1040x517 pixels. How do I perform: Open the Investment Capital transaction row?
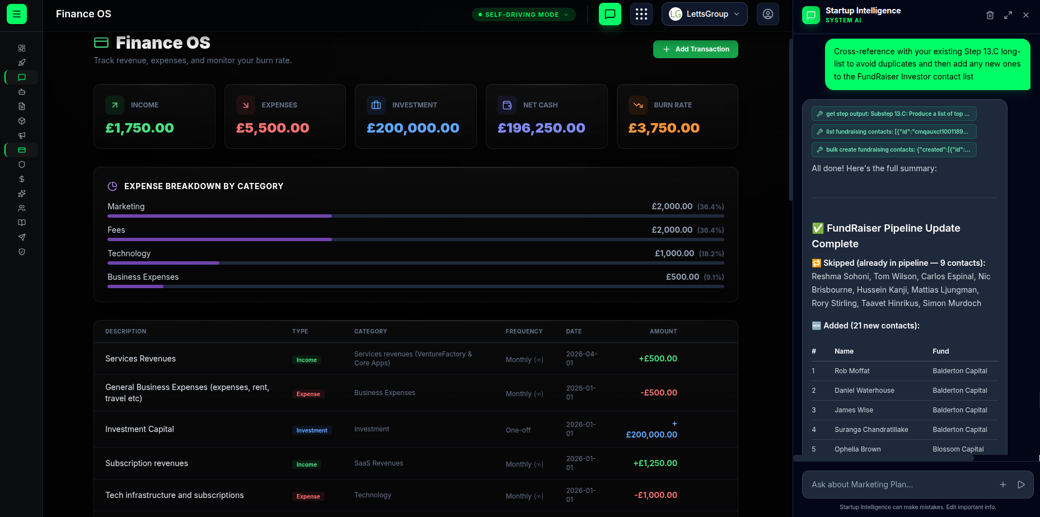416,429
